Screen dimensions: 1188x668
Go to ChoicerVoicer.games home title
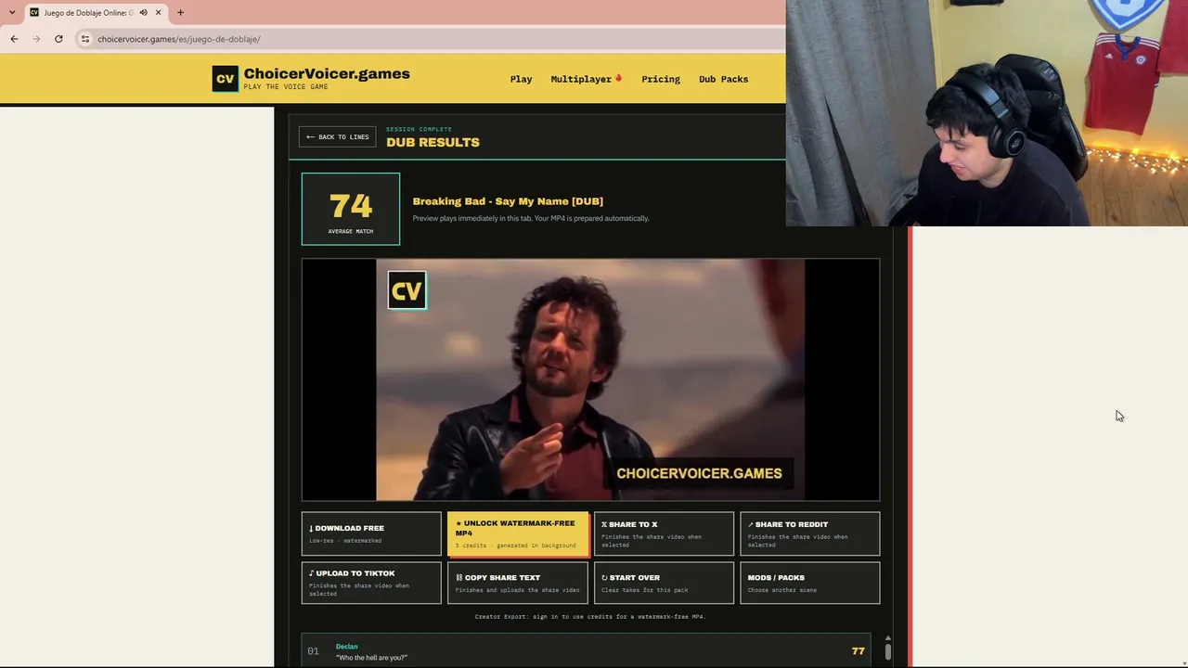(327, 74)
